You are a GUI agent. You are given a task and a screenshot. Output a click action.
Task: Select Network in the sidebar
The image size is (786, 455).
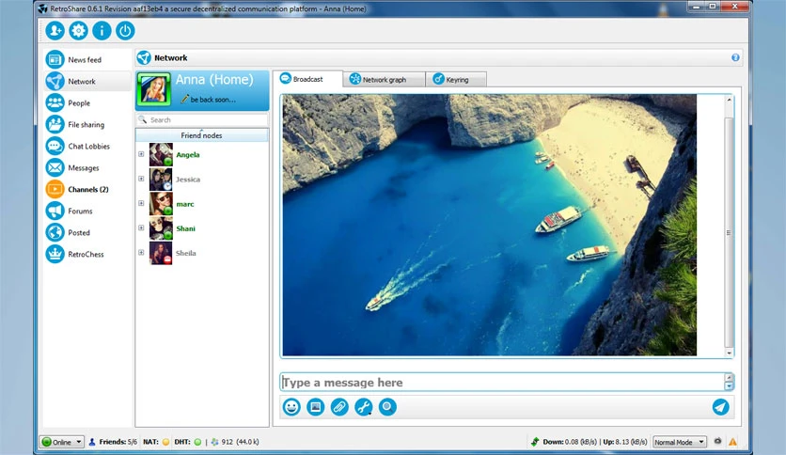coord(87,81)
